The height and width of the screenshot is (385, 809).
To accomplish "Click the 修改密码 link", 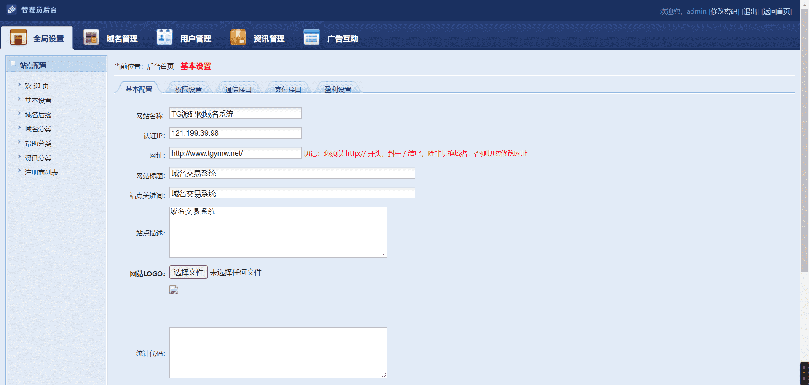I will click(724, 11).
